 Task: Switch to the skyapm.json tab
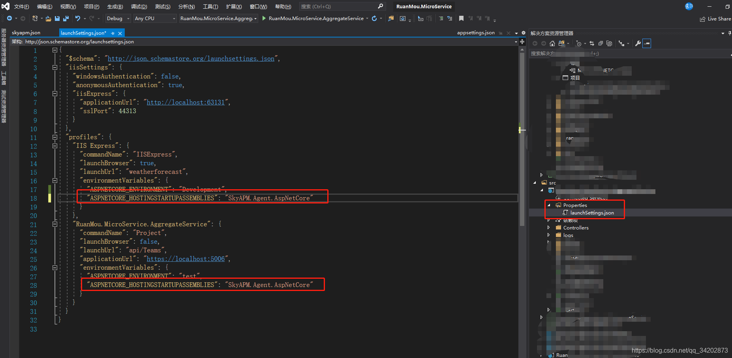pyautogui.click(x=26, y=33)
